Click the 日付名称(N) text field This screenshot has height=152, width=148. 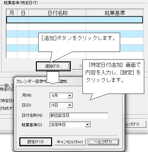(79, 115)
